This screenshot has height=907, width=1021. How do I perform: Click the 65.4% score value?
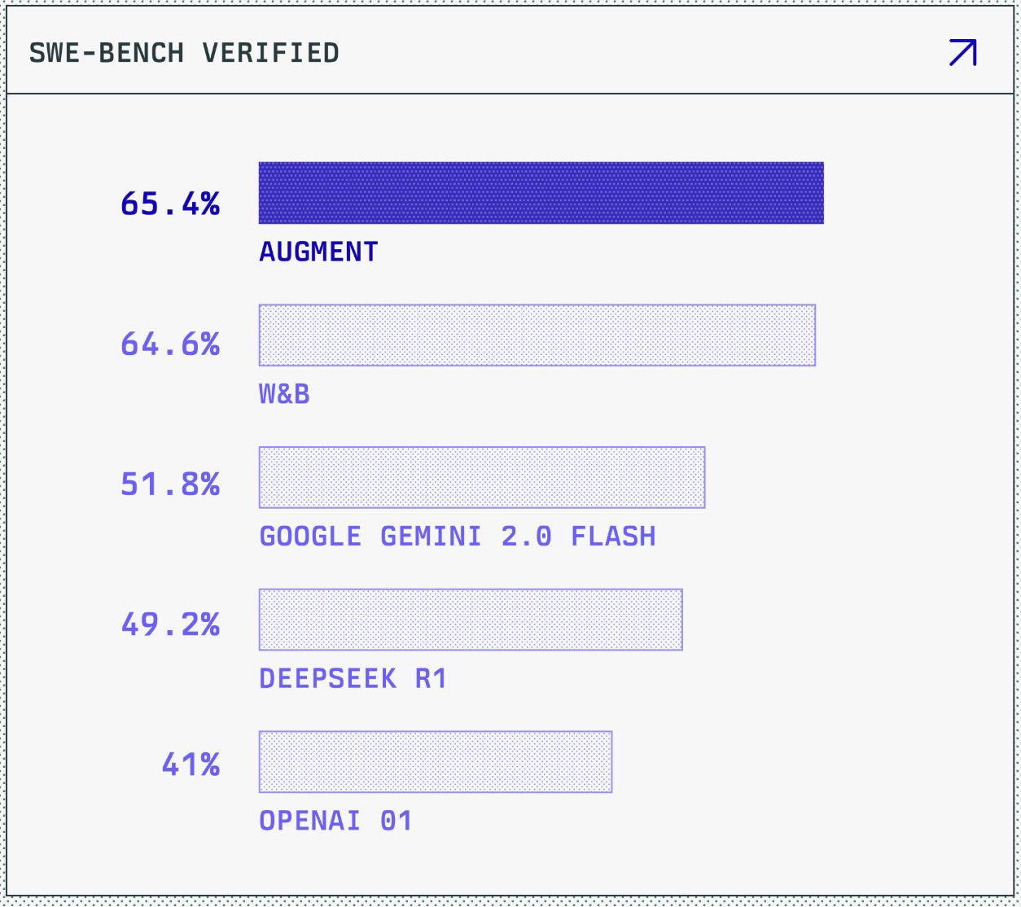(x=170, y=204)
